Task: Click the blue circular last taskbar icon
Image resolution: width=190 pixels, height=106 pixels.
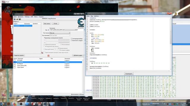Action: (52, 104)
